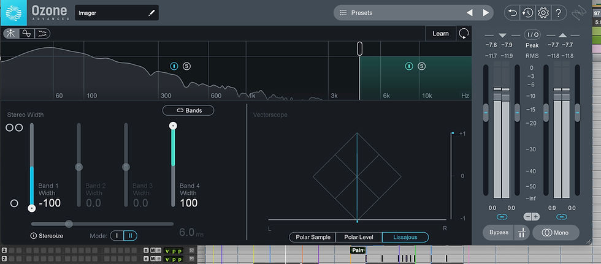Click the Peak meter label
The width and height of the screenshot is (601, 264).
click(x=532, y=45)
